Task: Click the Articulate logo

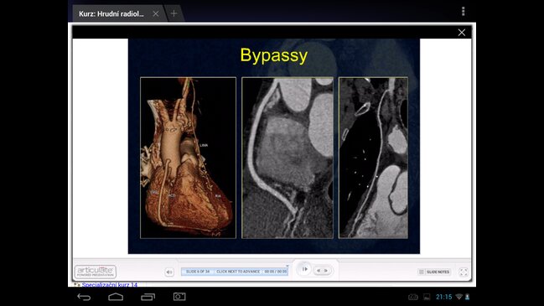Action: pos(96,272)
